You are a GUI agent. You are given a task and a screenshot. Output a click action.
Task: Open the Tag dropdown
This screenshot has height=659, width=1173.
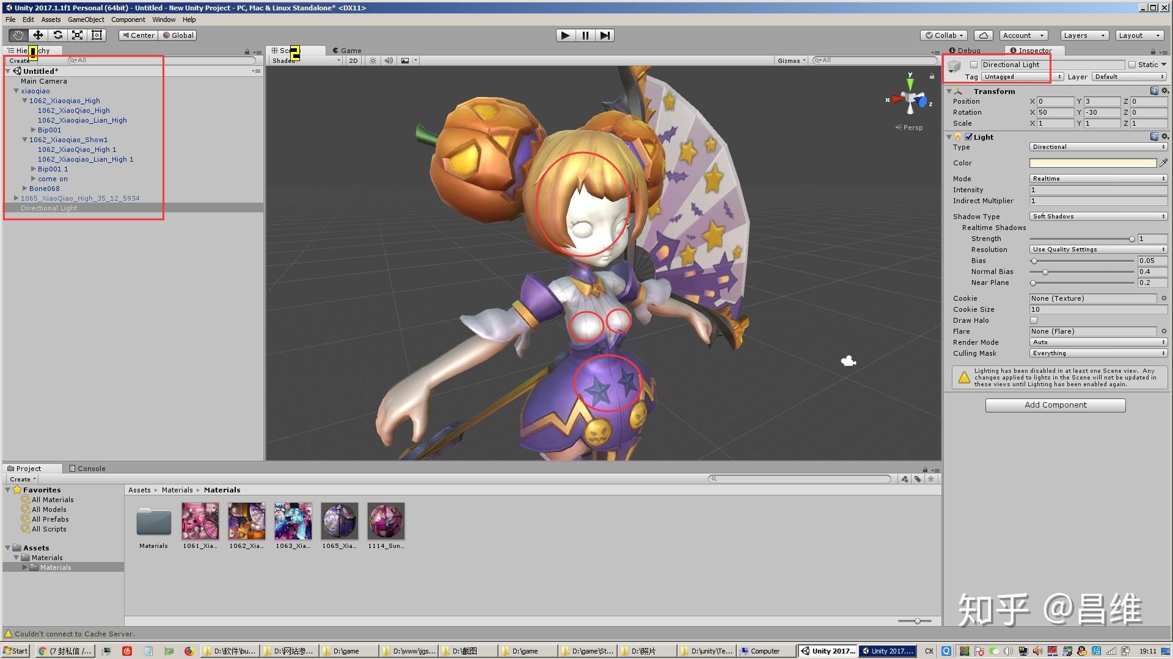(1022, 77)
